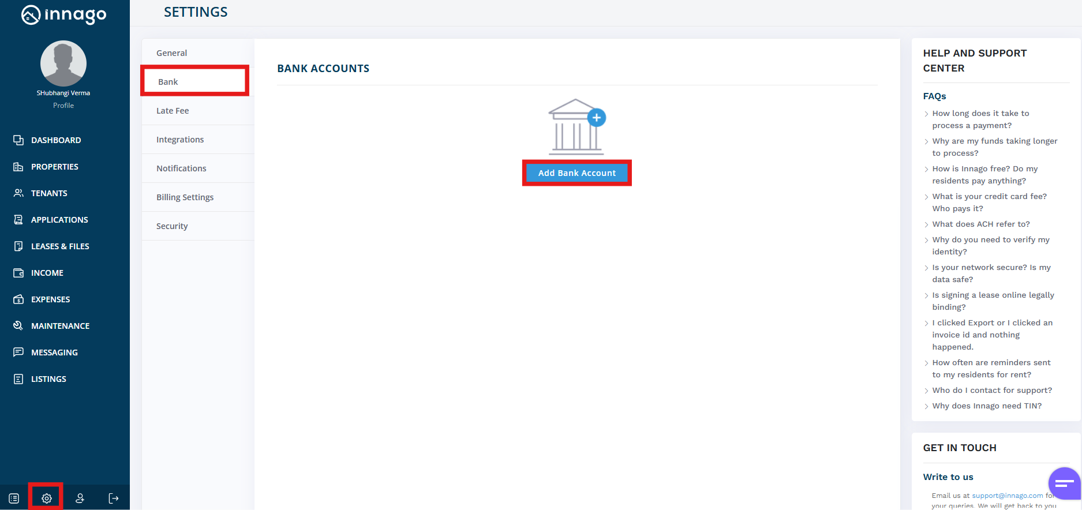The height and width of the screenshot is (510, 1082).
Task: Click the bank building icon with plus
Action: (576, 126)
